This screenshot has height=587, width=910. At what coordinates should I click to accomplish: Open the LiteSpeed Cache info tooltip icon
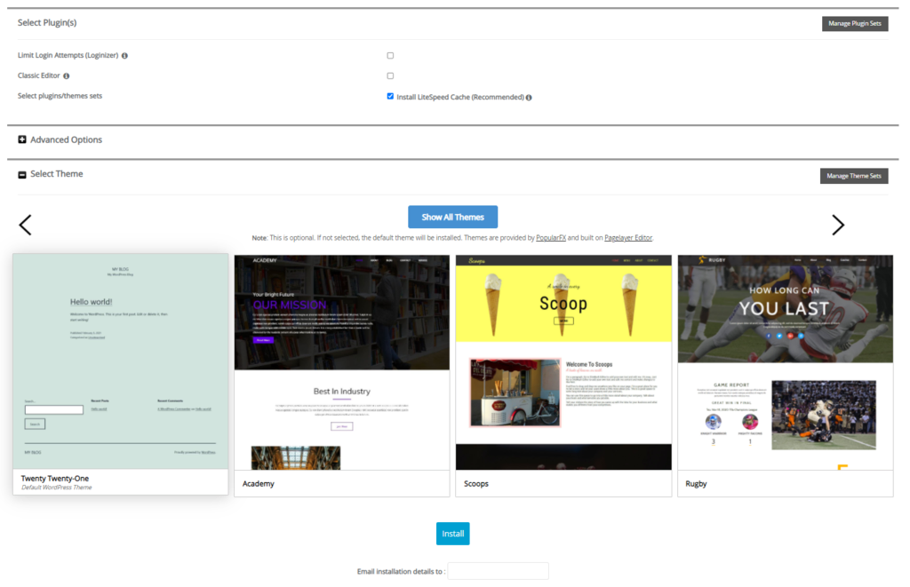coord(529,96)
